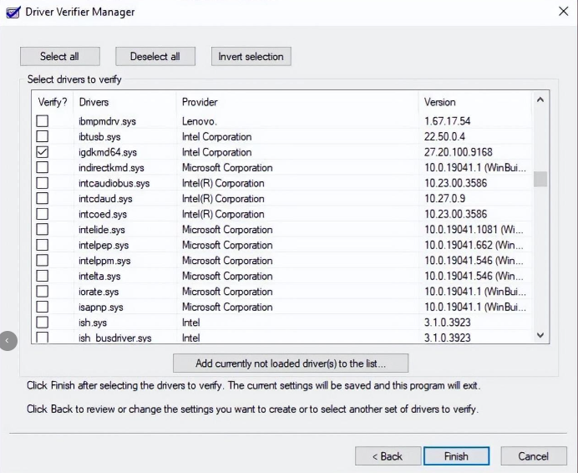Click version 27.20.100.9168 cell
Viewport: 578px width, 473px height.
pyautogui.click(x=459, y=152)
